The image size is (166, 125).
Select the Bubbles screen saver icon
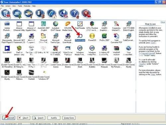coord(92,60)
